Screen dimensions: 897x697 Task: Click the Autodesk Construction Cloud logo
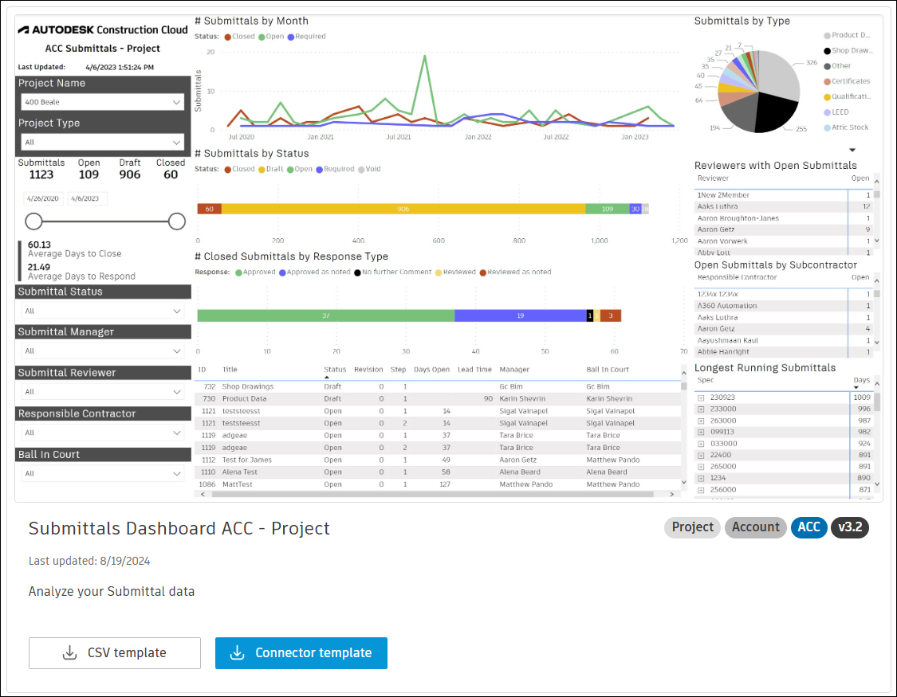102,29
